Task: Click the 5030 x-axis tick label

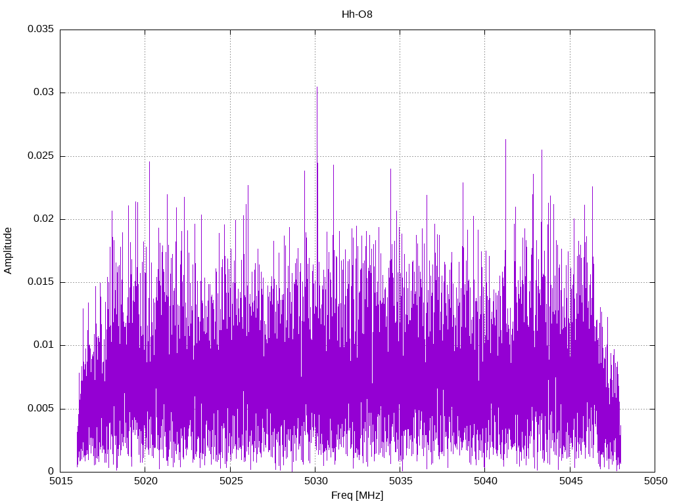Action: [315, 482]
